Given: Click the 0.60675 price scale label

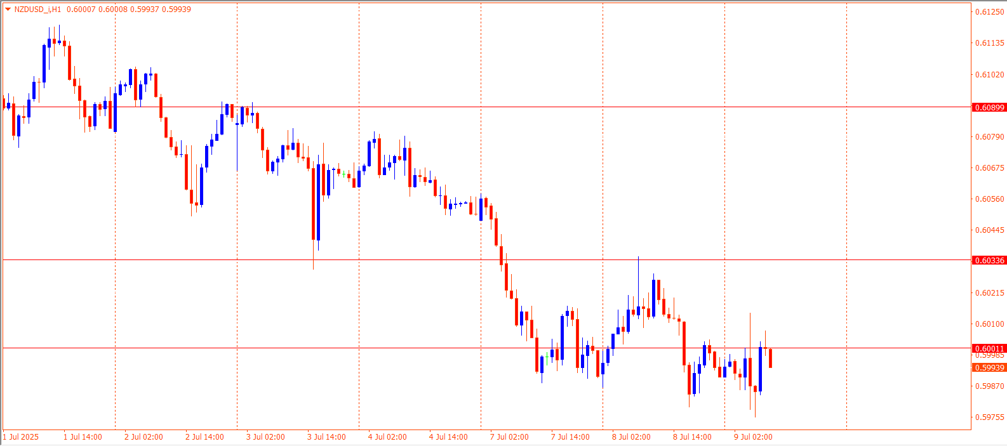Looking at the screenshot, I should click(x=990, y=168).
